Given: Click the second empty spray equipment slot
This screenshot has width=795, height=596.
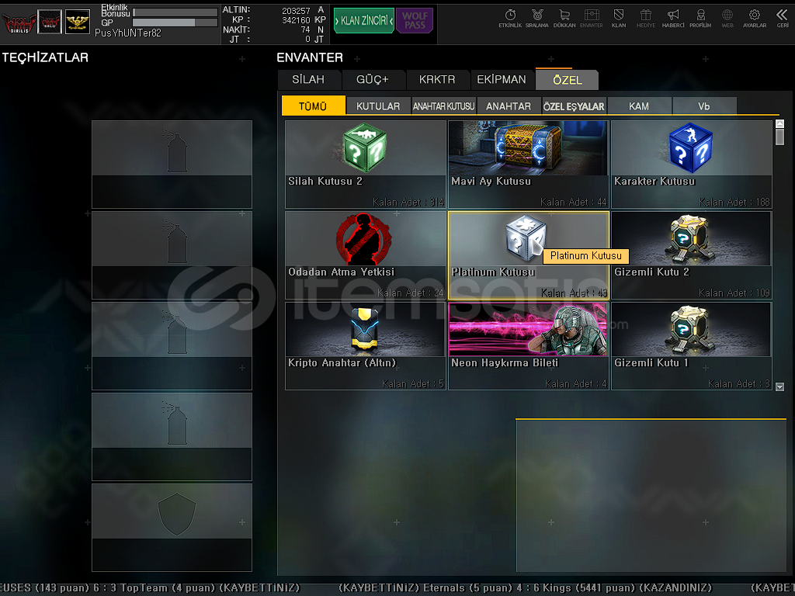Looking at the screenshot, I should (x=172, y=255).
